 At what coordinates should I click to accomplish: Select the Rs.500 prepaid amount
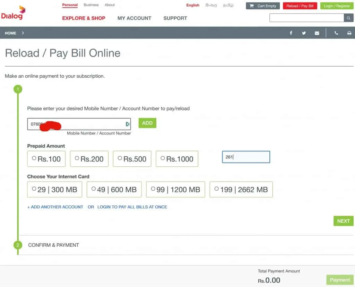[120, 158]
